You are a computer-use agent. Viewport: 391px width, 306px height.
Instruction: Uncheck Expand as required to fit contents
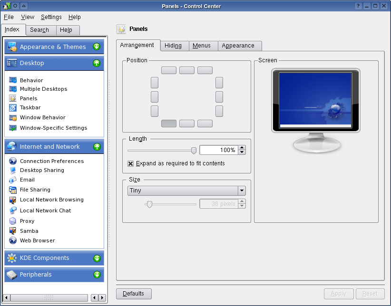tap(130, 163)
